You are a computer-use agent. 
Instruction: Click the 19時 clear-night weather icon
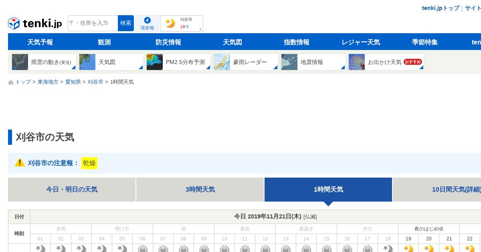(x=408, y=248)
